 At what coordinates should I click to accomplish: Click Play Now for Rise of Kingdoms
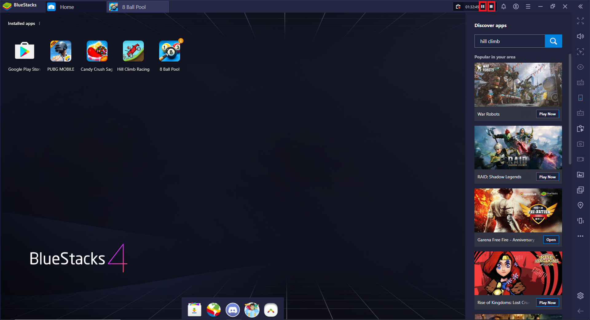pos(547,303)
